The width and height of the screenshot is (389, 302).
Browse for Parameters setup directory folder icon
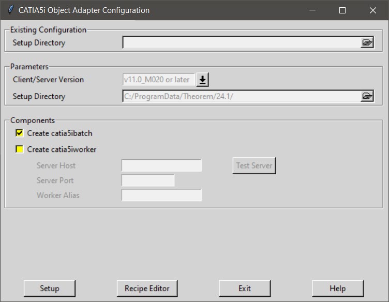click(367, 96)
